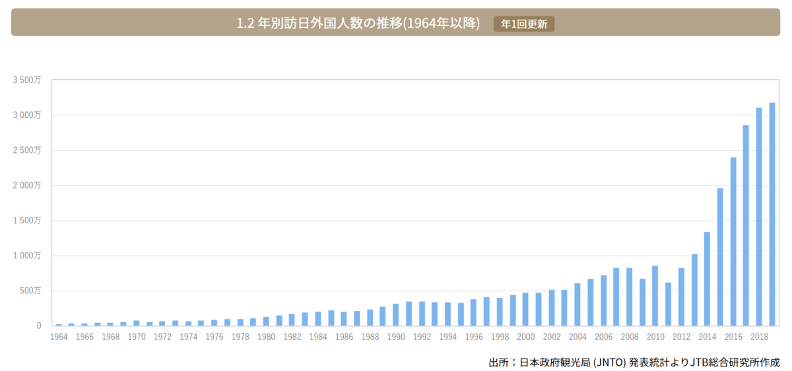
Task: Click the 2004 x-axis label
Action: [x=577, y=337]
